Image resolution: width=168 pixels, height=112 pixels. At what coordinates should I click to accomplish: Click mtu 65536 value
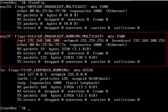(x=83, y=70)
